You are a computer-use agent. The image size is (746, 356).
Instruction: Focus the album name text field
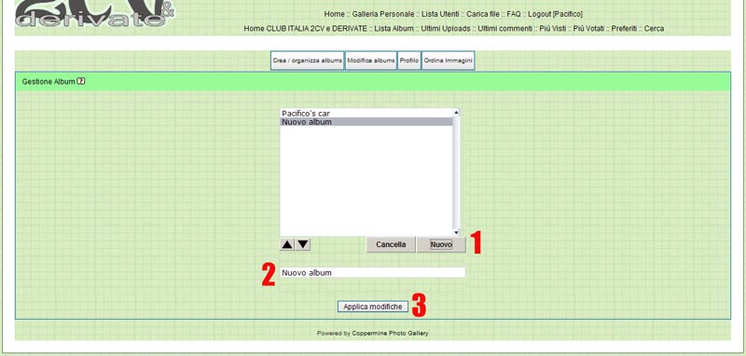coord(372,272)
